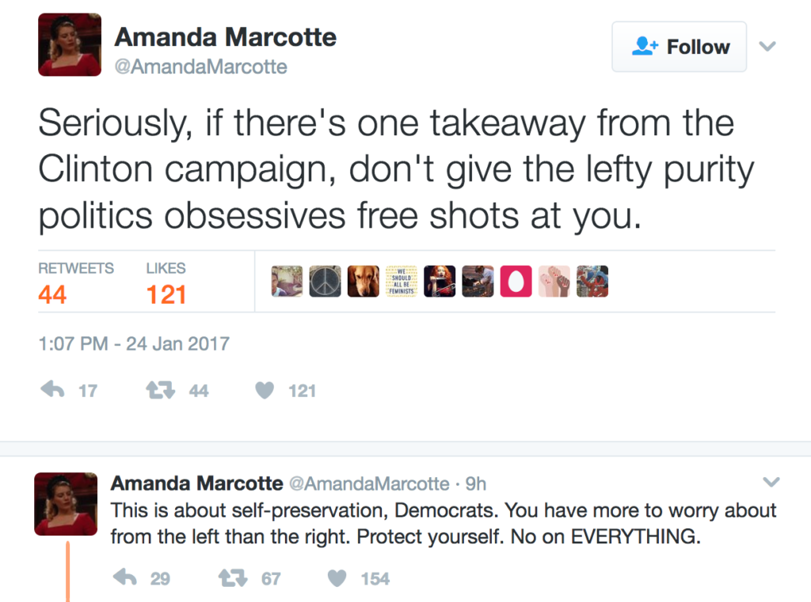
Task: Open the raised fists liker avatar
Action: (554, 282)
